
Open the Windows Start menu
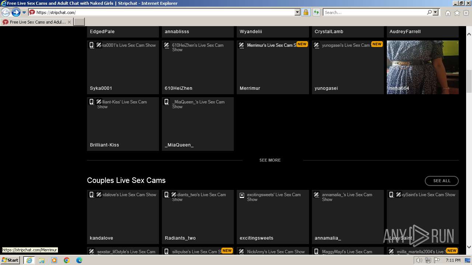10,260
